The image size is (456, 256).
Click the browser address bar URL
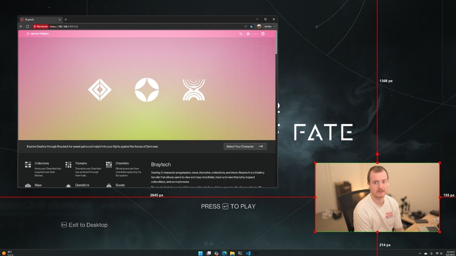click(64, 26)
